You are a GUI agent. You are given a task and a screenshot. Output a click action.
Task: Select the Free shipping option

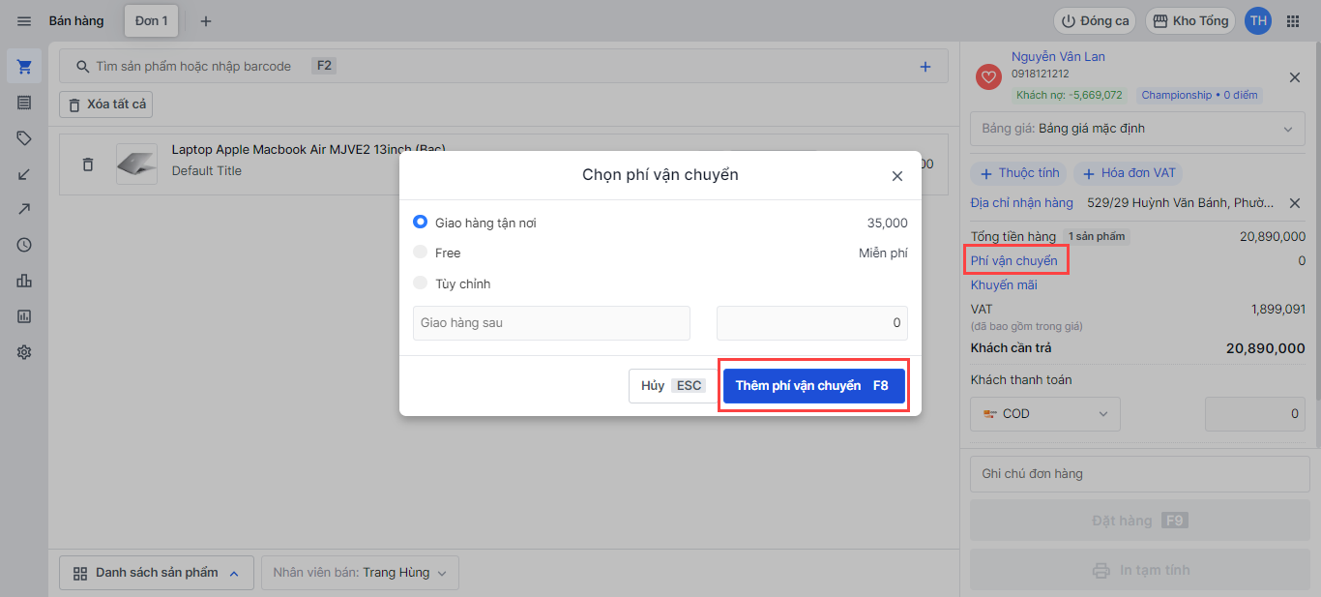[420, 253]
